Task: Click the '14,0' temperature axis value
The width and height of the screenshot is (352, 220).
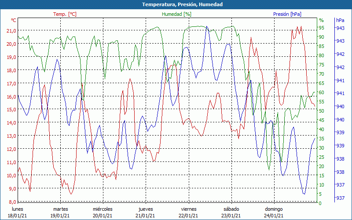Action: 11,123
